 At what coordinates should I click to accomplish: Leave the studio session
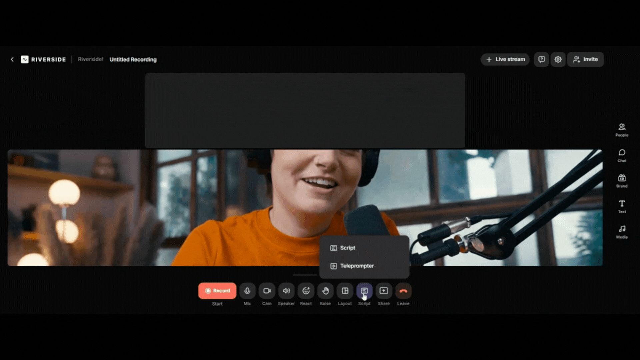tap(403, 291)
